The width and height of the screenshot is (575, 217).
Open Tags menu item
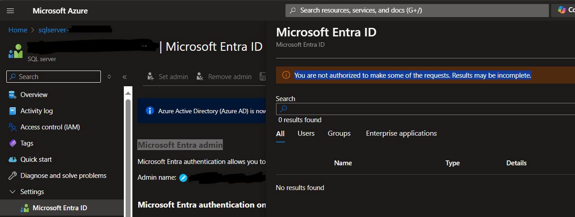27,143
